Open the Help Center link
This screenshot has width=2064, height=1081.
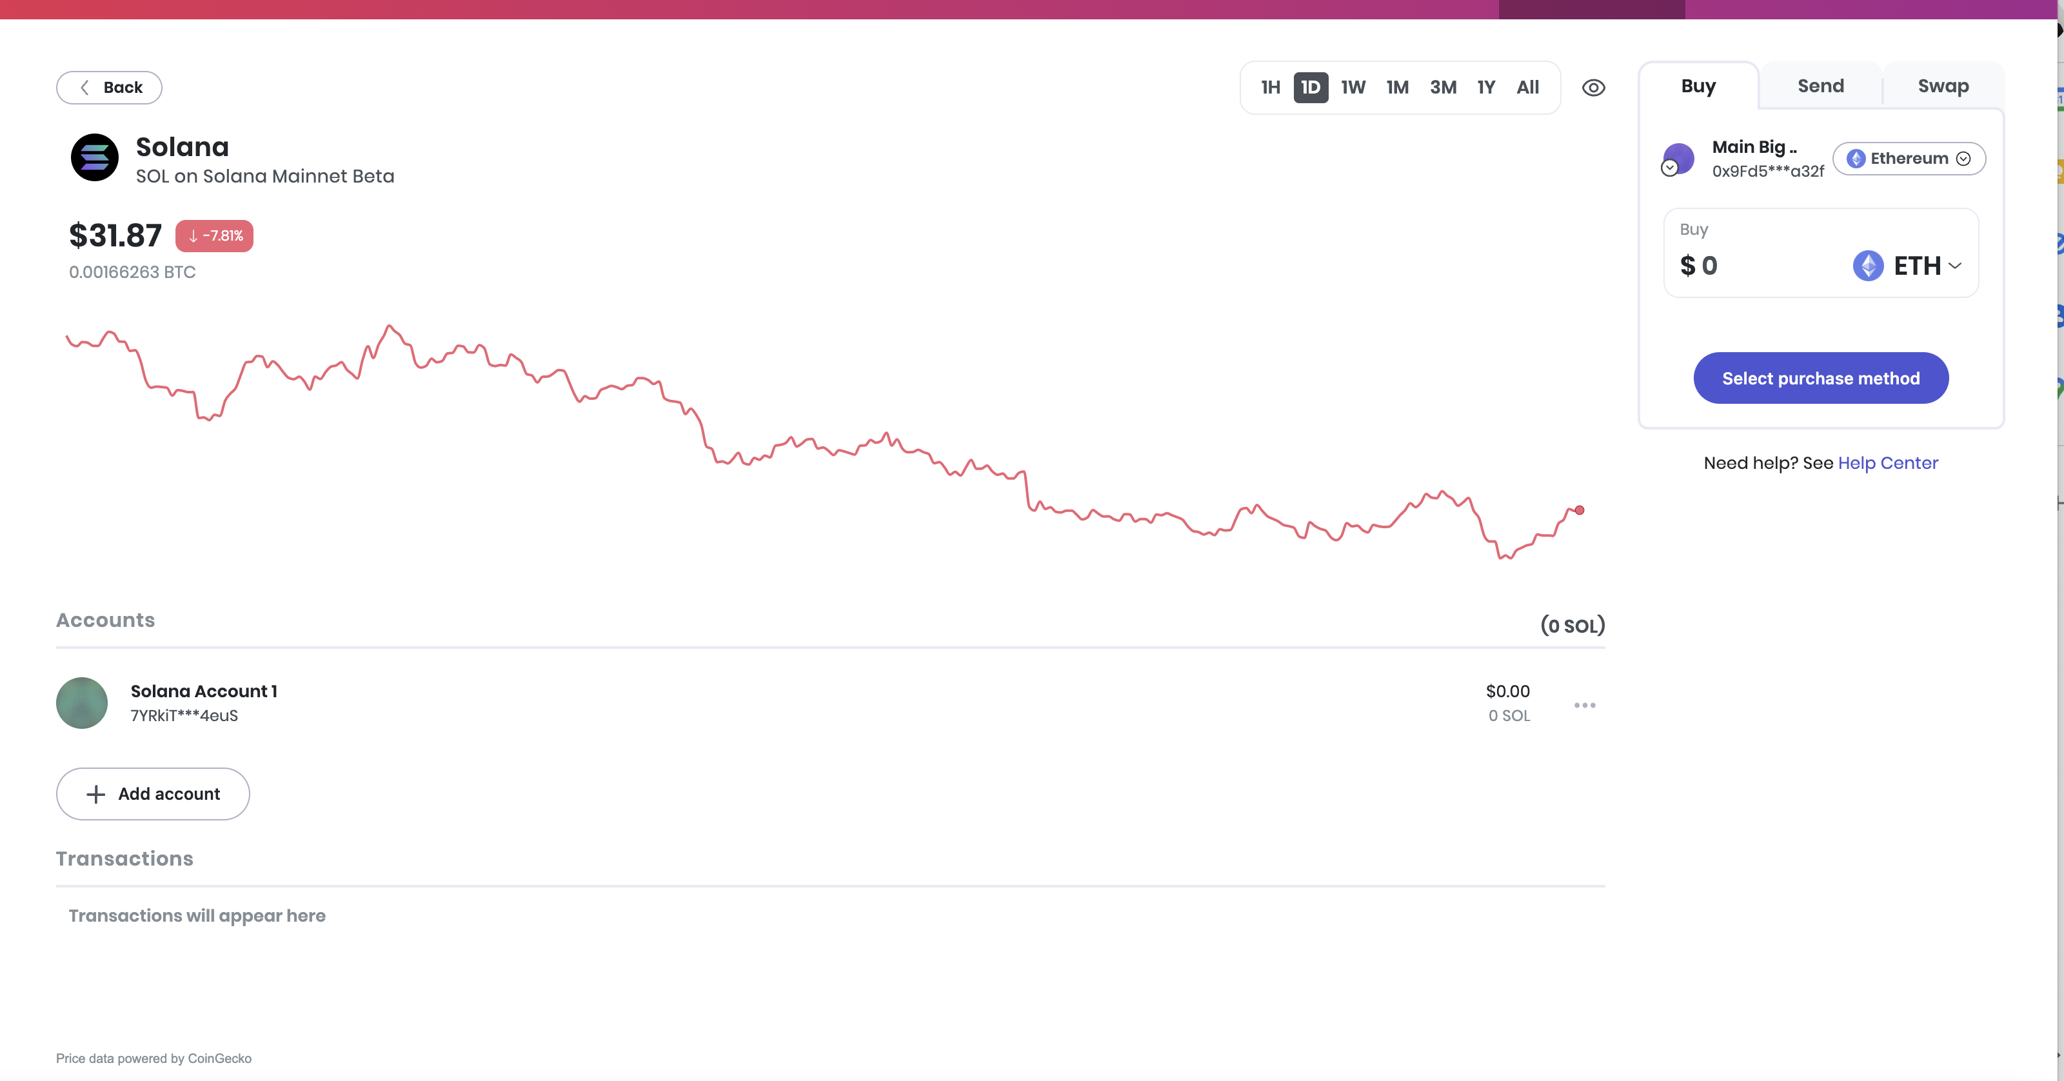[x=1888, y=463]
